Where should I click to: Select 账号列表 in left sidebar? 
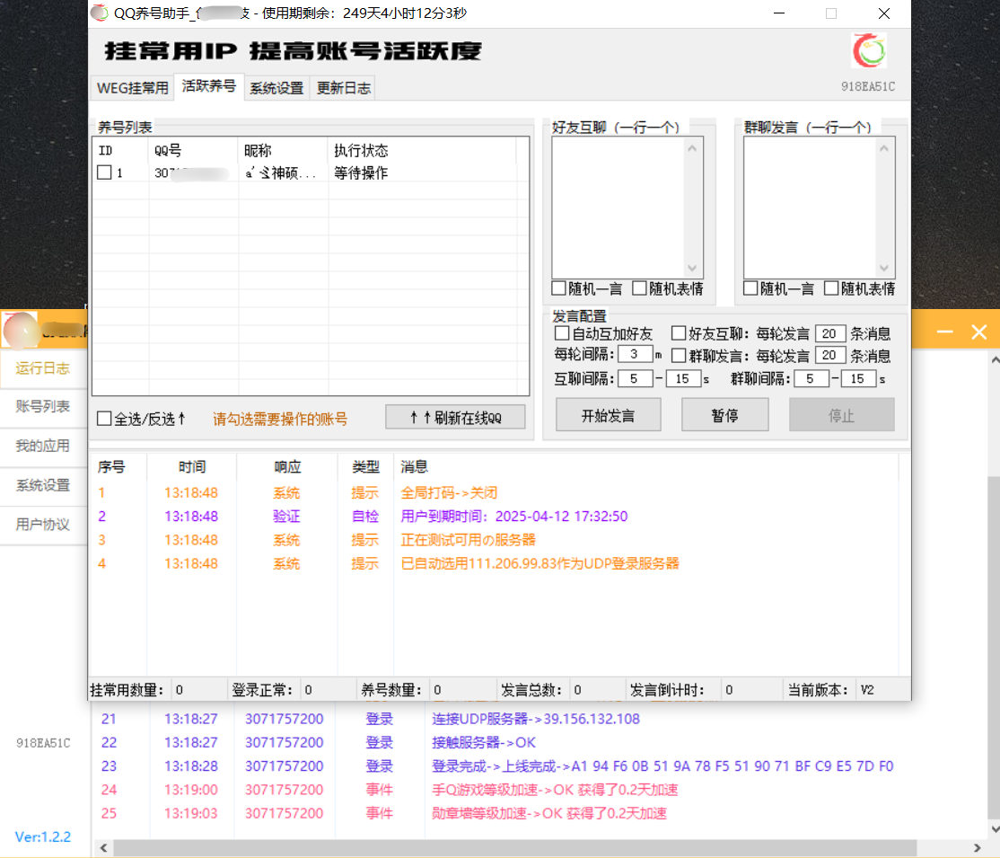[43, 407]
